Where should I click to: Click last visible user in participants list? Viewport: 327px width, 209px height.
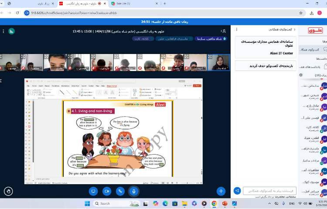pyautogui.click(x=313, y=192)
